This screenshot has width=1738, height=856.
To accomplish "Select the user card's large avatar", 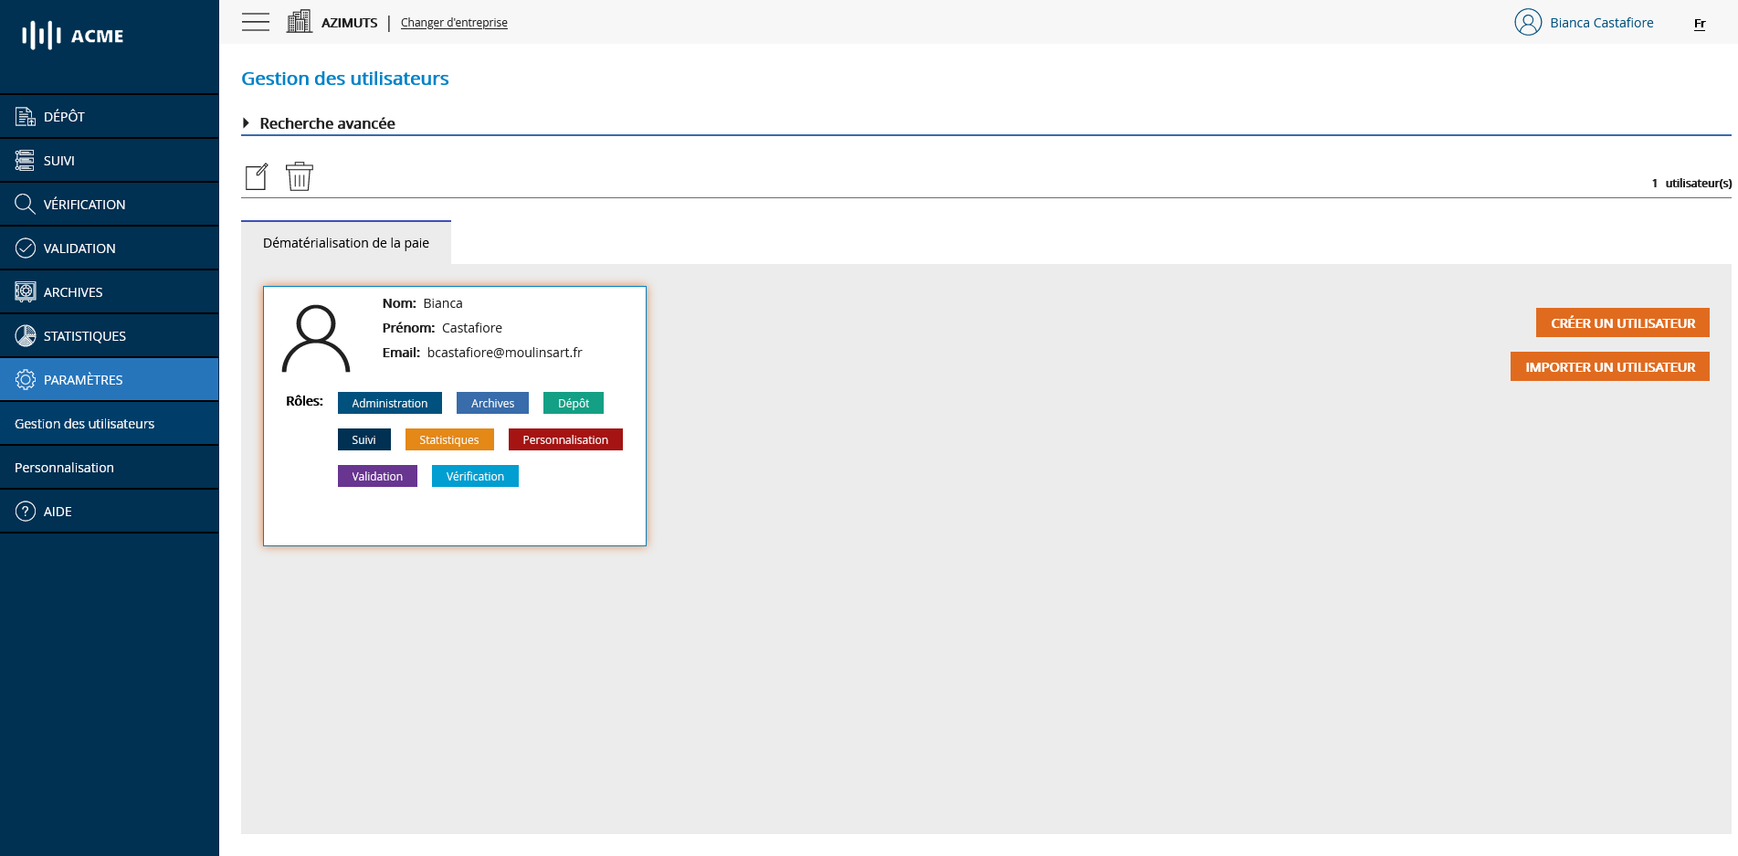I will 316,339.
